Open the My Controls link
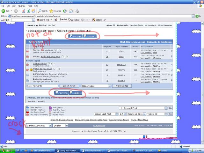Image resolution: width=204 pixels, height=153 pixels. [x=122, y=25]
